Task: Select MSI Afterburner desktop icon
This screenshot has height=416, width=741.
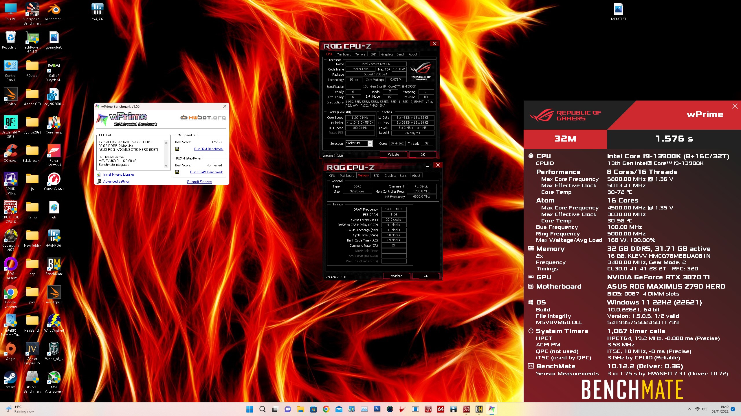Action: click(54, 382)
